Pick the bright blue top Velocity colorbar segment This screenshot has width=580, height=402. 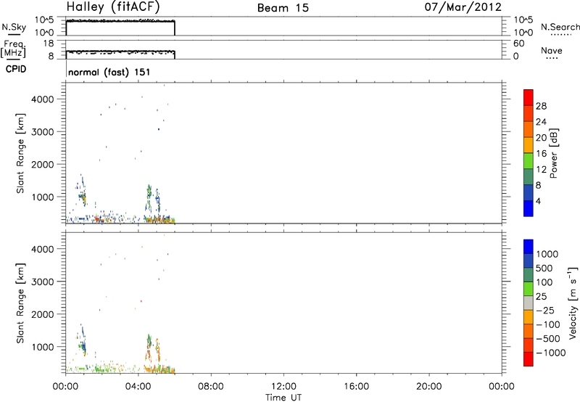(x=529, y=247)
